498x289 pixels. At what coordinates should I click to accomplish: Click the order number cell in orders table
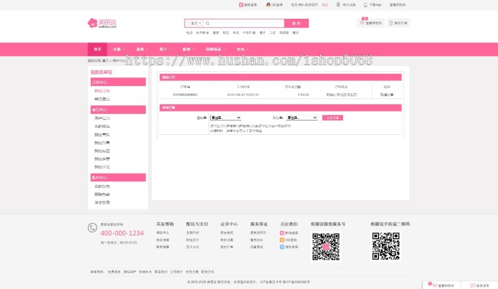click(185, 94)
